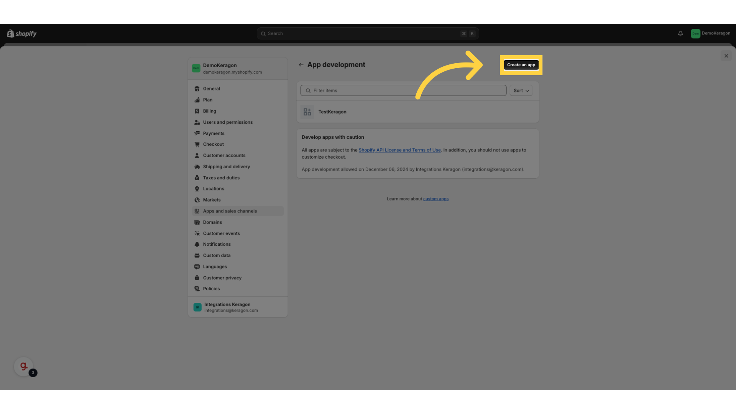Viewport: 736px width, 414px height.
Task: Click the Filter items field
Action: 403,90
